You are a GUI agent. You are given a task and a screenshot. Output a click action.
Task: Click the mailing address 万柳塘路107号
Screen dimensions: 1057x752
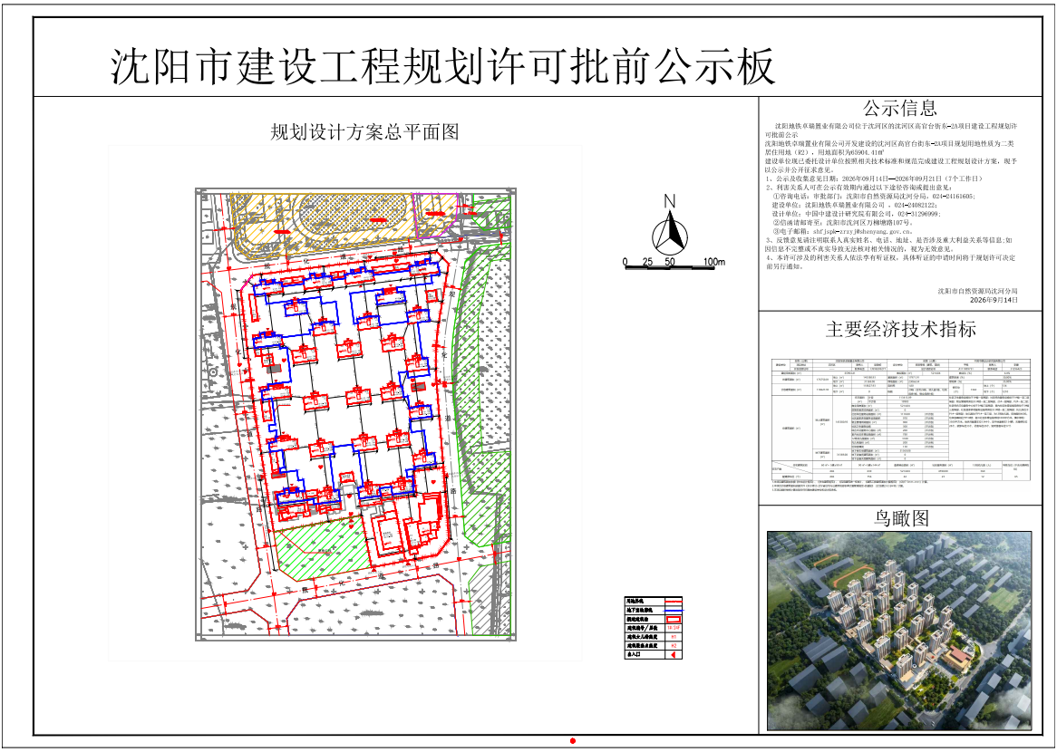887,222
